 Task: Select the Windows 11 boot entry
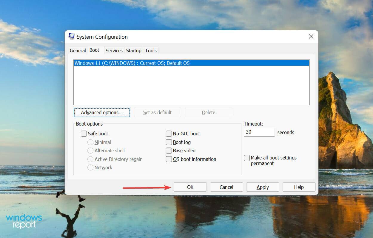(191, 63)
